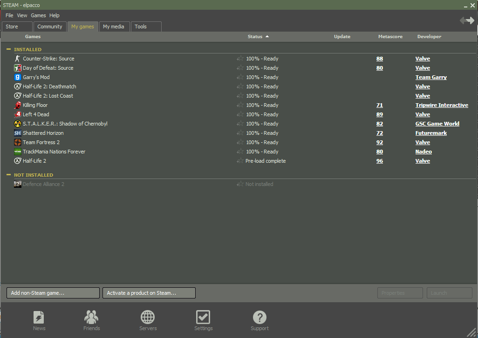478x338 pixels.
Task: Open Futuremark developer link
Action: (431, 133)
